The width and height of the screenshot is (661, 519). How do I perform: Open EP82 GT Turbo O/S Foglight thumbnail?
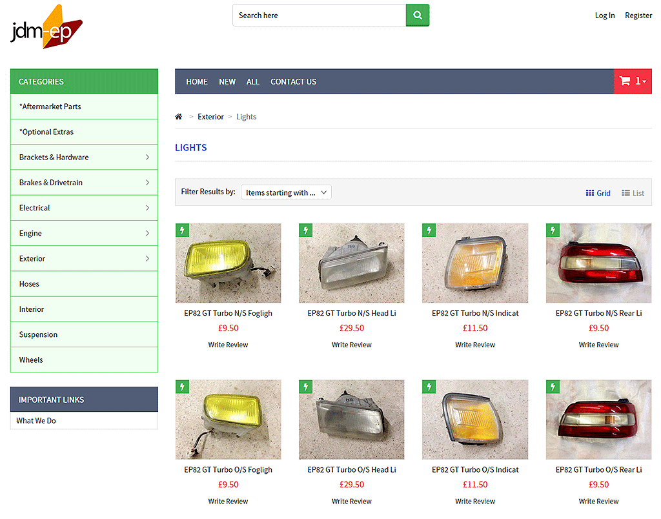[x=228, y=420]
